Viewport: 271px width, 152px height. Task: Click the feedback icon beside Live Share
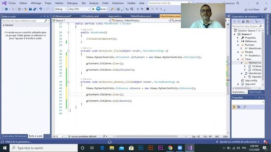(x=265, y=9)
